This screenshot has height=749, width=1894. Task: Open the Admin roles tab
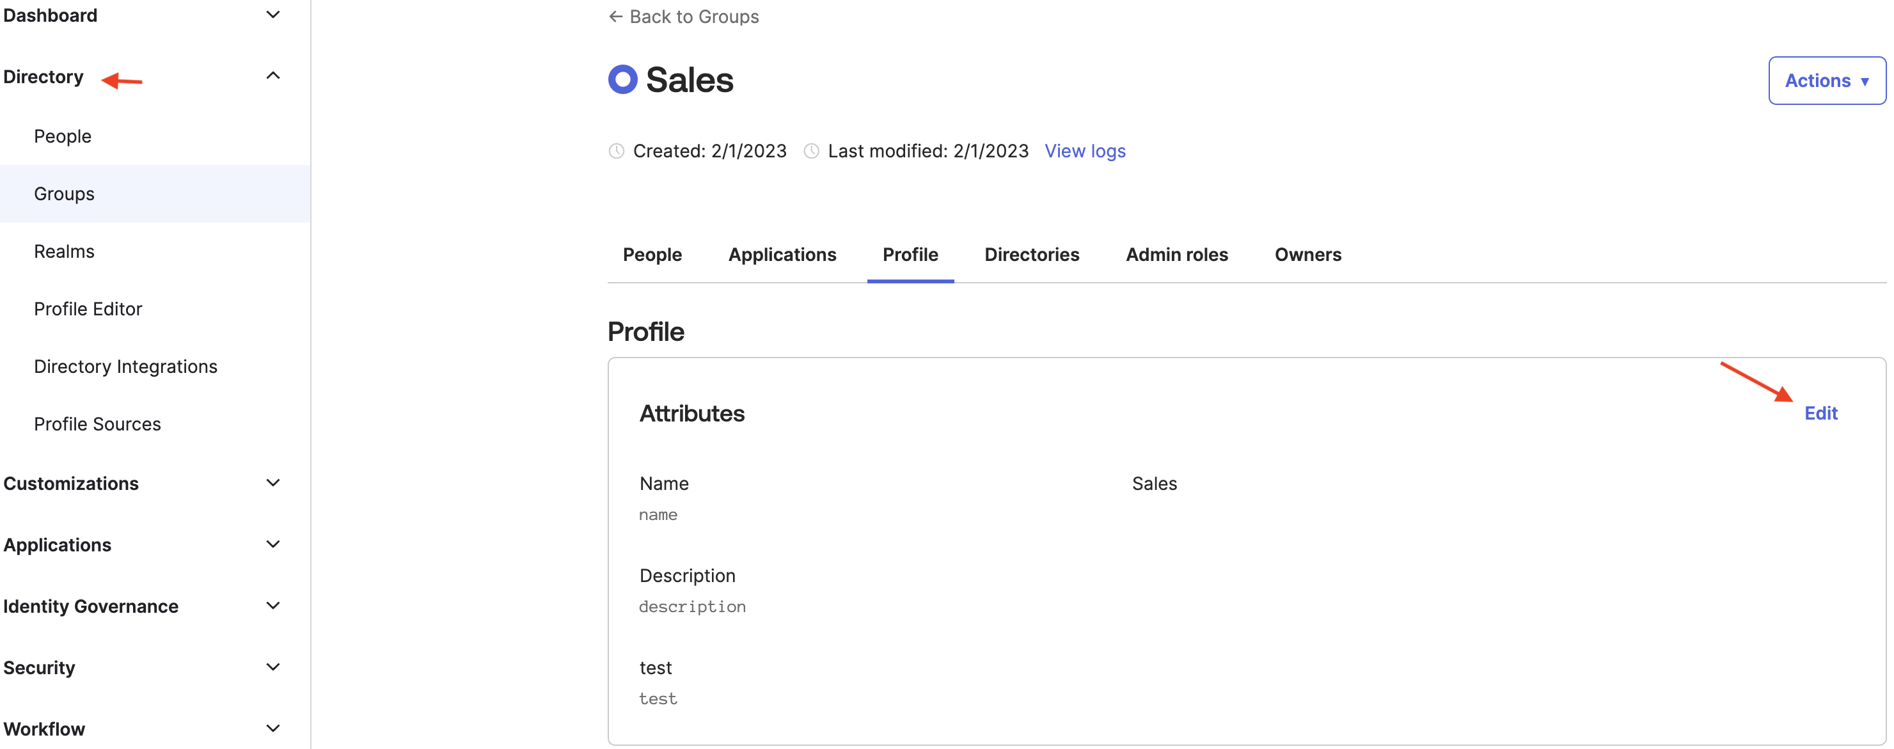click(1176, 255)
